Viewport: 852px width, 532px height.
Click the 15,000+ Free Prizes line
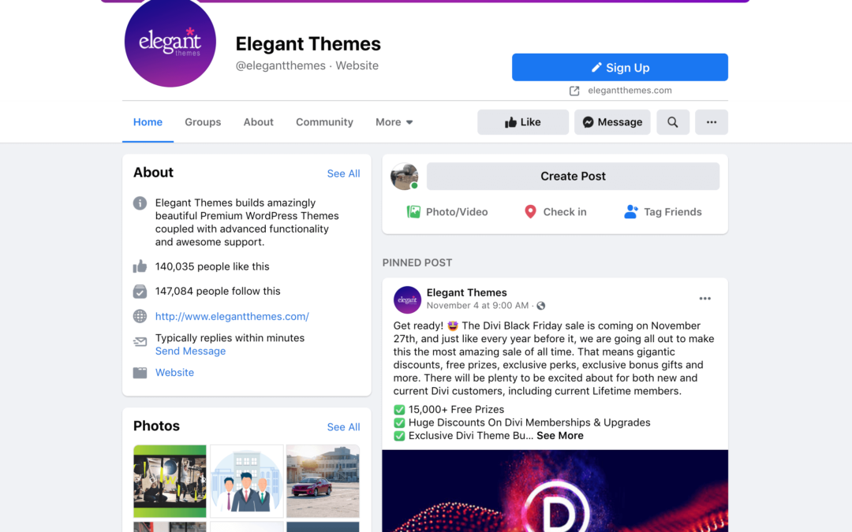coord(456,409)
